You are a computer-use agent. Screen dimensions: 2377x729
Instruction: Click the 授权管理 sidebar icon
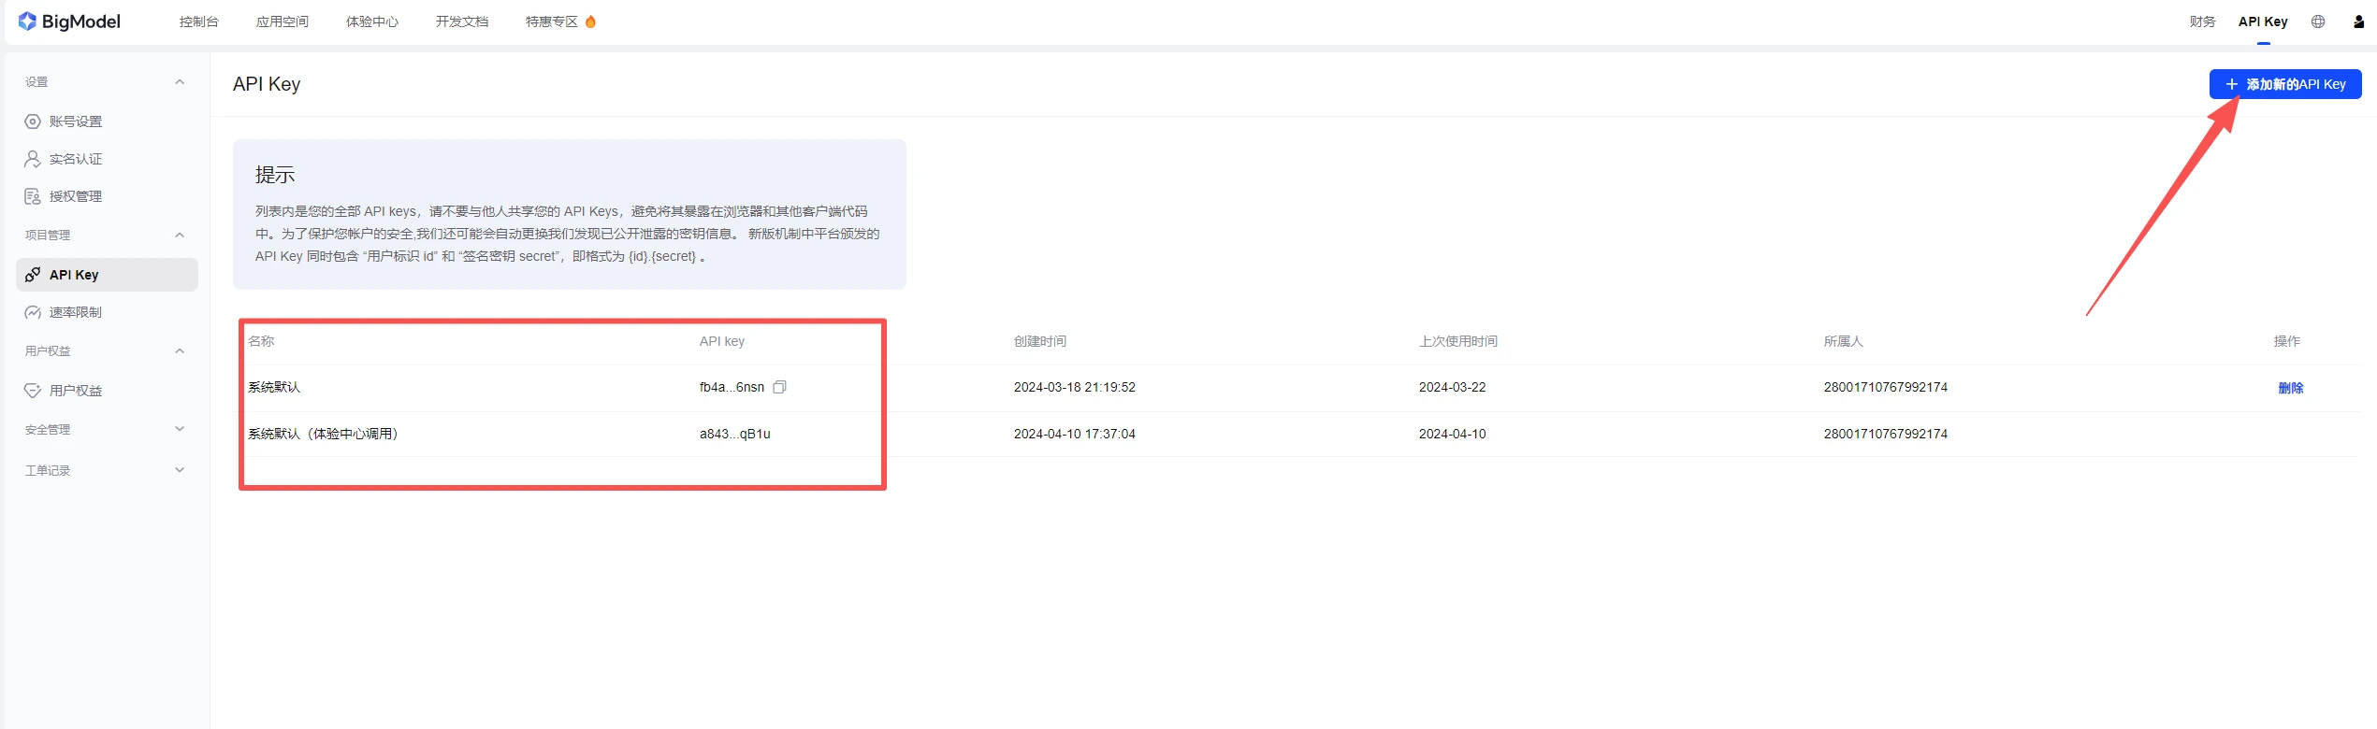click(33, 196)
